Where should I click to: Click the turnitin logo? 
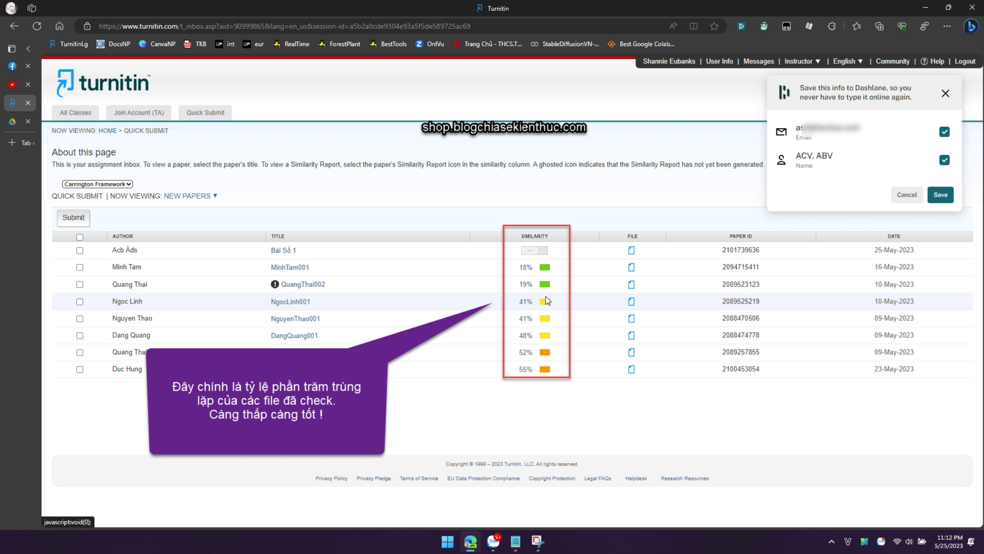coord(103,83)
